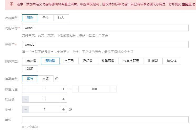Choose 浮点型 as the data type
The image size is (196, 133).
coord(88,61)
